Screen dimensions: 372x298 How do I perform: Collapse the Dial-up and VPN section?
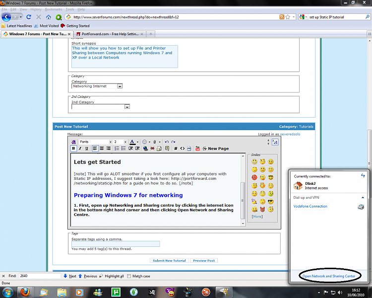pyautogui.click(x=363, y=198)
